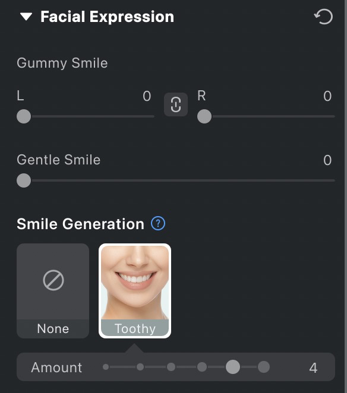The image size is (347, 393).
Task: Click the Gentle Smile slider handle
Action: pos(24,180)
